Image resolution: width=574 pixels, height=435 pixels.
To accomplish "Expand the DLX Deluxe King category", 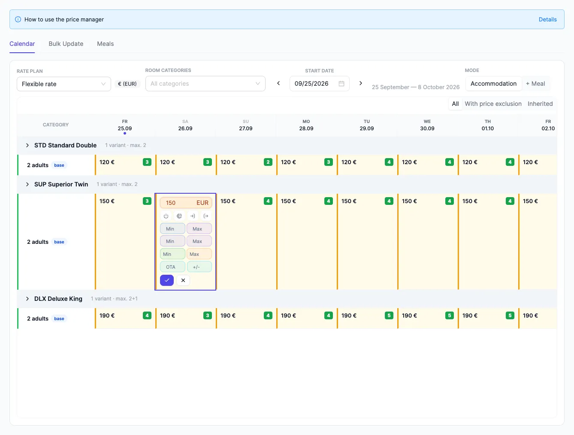I will 27,299.
